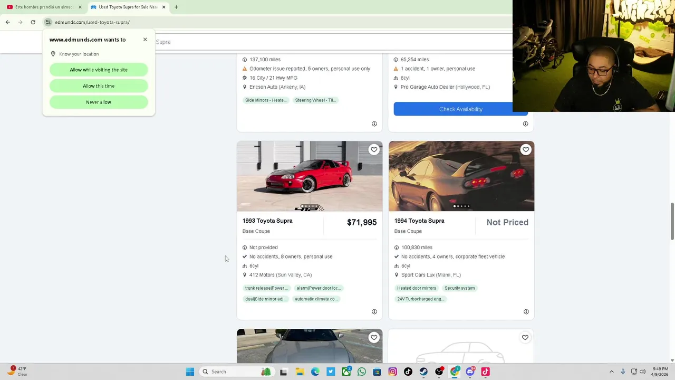The height and width of the screenshot is (380, 675).
Task: Click the Supra search field
Action: 332,42
